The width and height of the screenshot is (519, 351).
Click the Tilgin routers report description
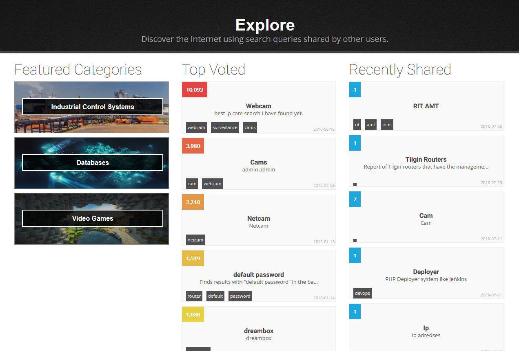[x=426, y=167]
